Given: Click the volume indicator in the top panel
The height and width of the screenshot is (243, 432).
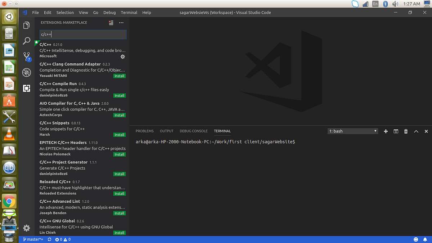Looking at the screenshot, I should (x=396, y=4).
